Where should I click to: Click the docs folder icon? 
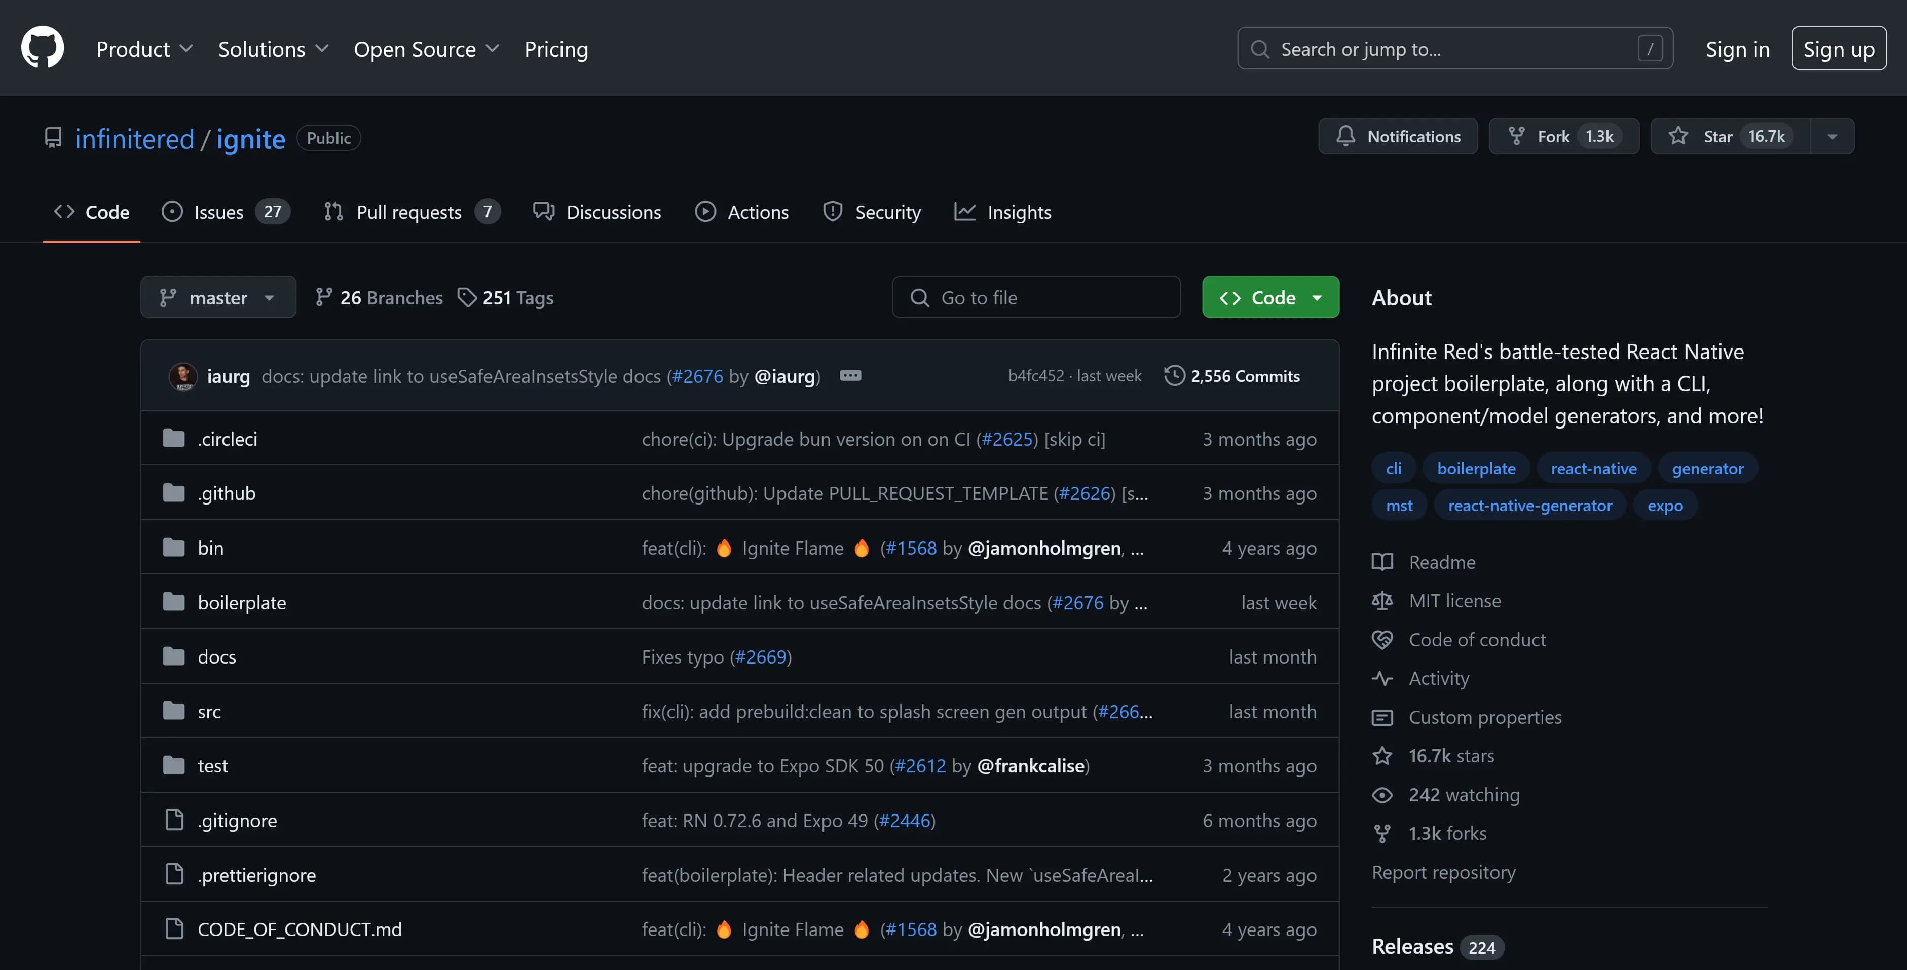coord(174,656)
